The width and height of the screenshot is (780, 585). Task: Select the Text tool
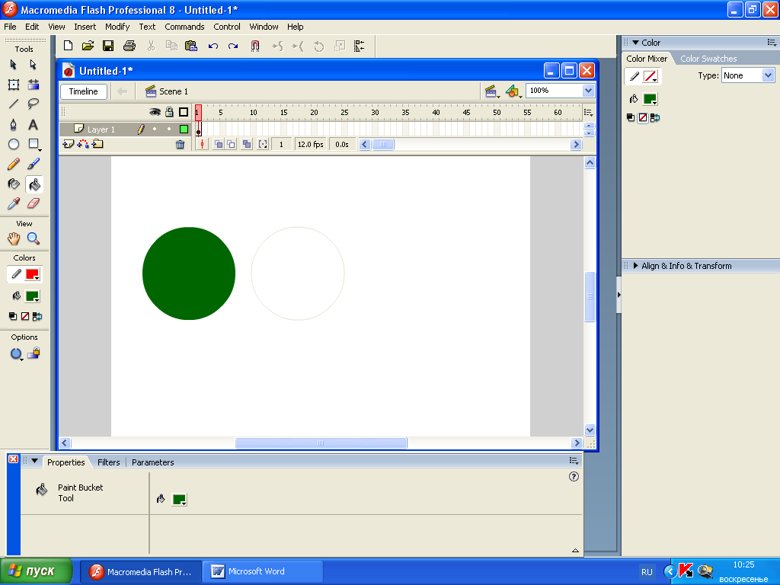click(34, 124)
